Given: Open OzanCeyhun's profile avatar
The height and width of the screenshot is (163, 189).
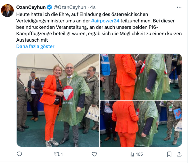Looking at the screenshot, I should click(x=7, y=11).
